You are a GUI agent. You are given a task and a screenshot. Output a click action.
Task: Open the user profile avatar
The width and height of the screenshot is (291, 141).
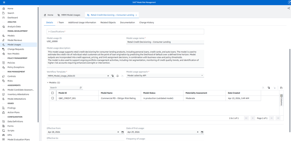(290, 2)
